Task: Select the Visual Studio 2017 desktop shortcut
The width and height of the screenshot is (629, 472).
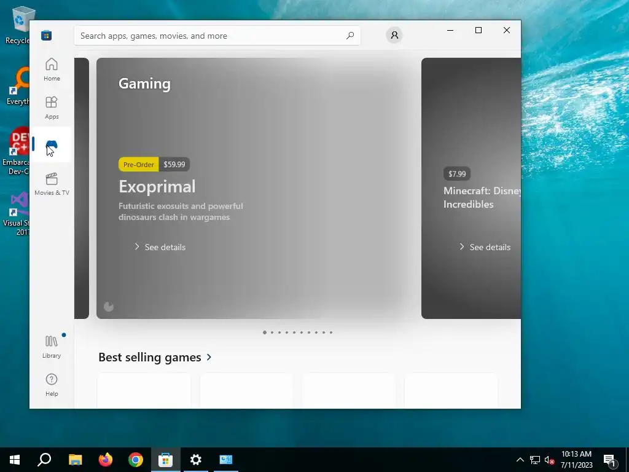Action: (x=17, y=214)
